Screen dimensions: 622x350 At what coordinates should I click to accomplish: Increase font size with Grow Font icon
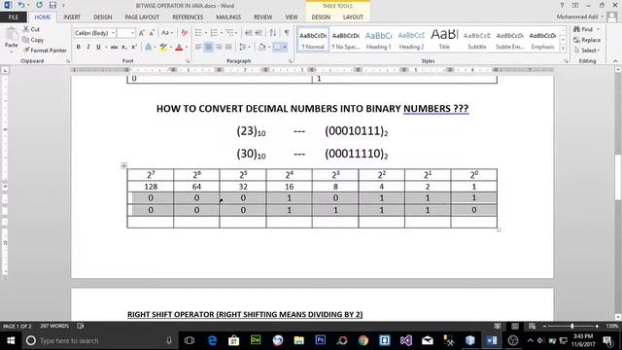point(142,33)
